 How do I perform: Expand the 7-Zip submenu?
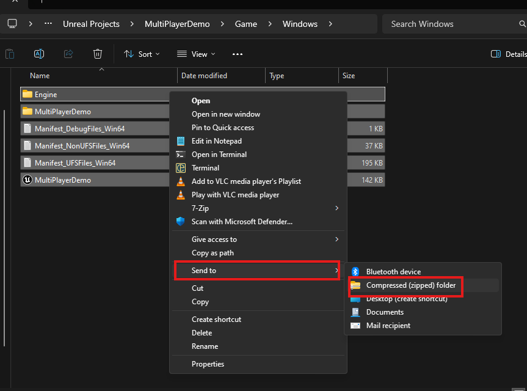258,208
